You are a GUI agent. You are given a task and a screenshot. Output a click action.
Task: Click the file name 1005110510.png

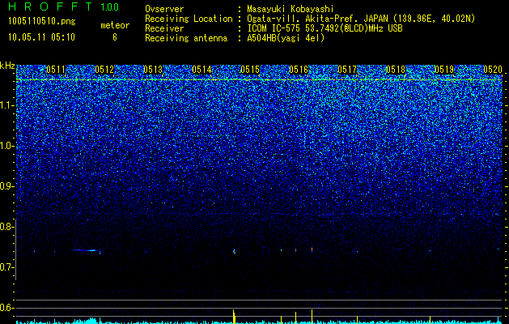click(42, 22)
